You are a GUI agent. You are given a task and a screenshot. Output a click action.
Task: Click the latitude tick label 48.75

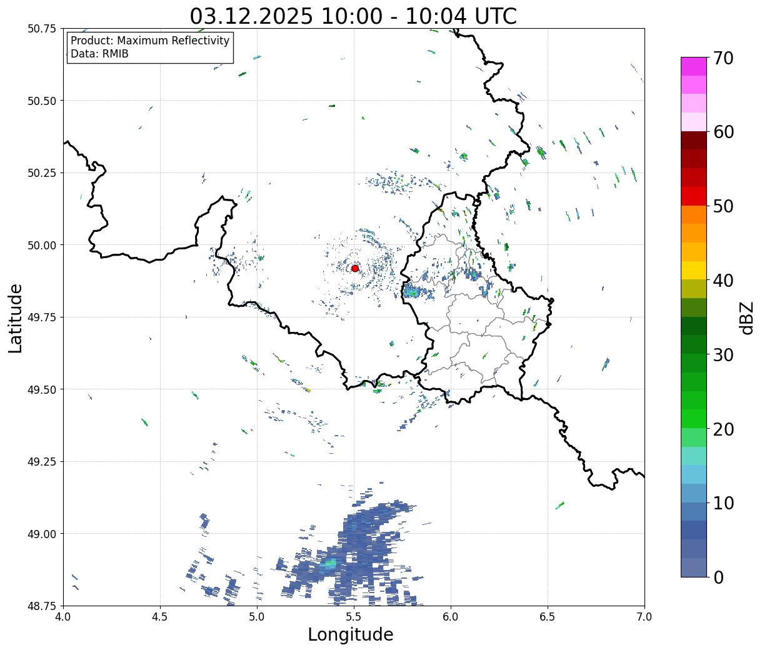[x=42, y=606]
